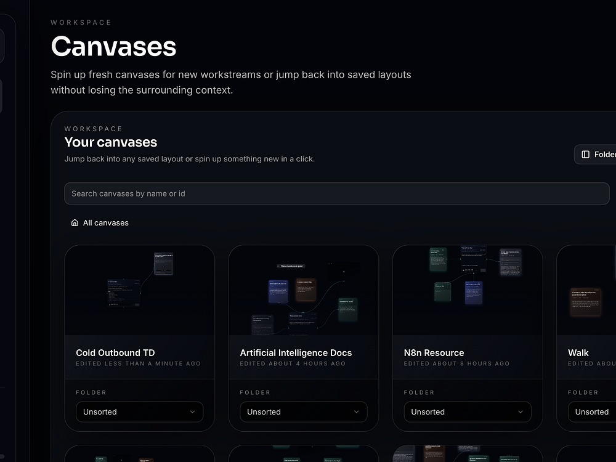
Task: Click the Cold Outbound TD title
Action: pos(115,353)
